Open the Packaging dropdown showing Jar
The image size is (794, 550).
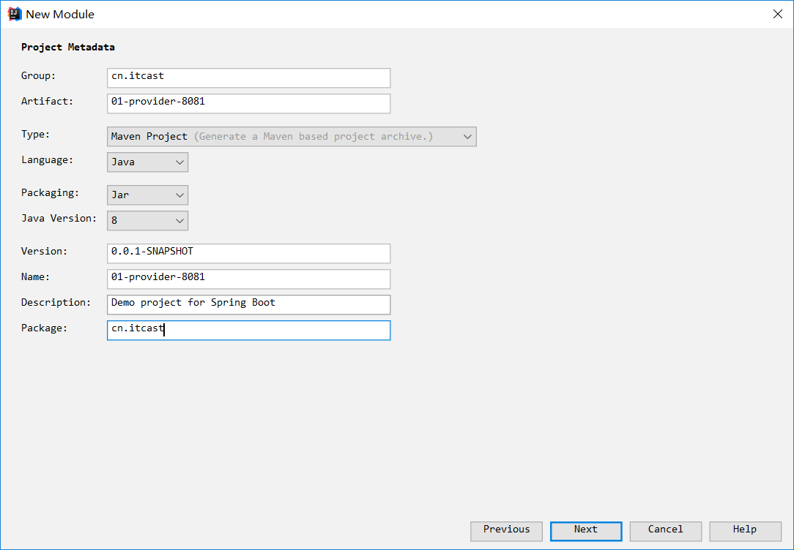coord(147,195)
